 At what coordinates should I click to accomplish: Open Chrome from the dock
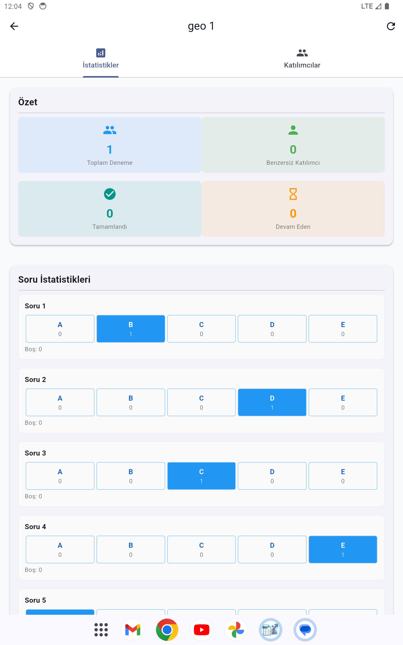pos(167,630)
